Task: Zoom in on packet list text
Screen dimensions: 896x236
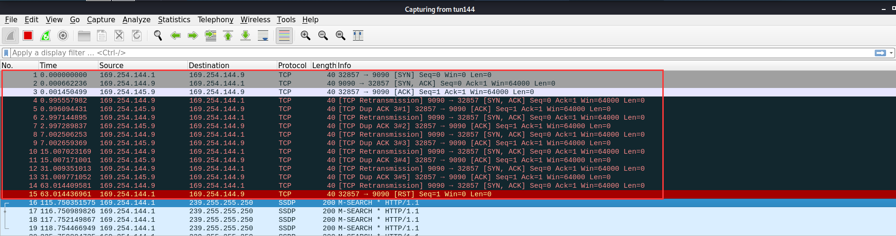Action: [306, 35]
